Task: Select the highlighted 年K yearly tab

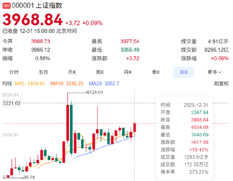Action: 184,72
